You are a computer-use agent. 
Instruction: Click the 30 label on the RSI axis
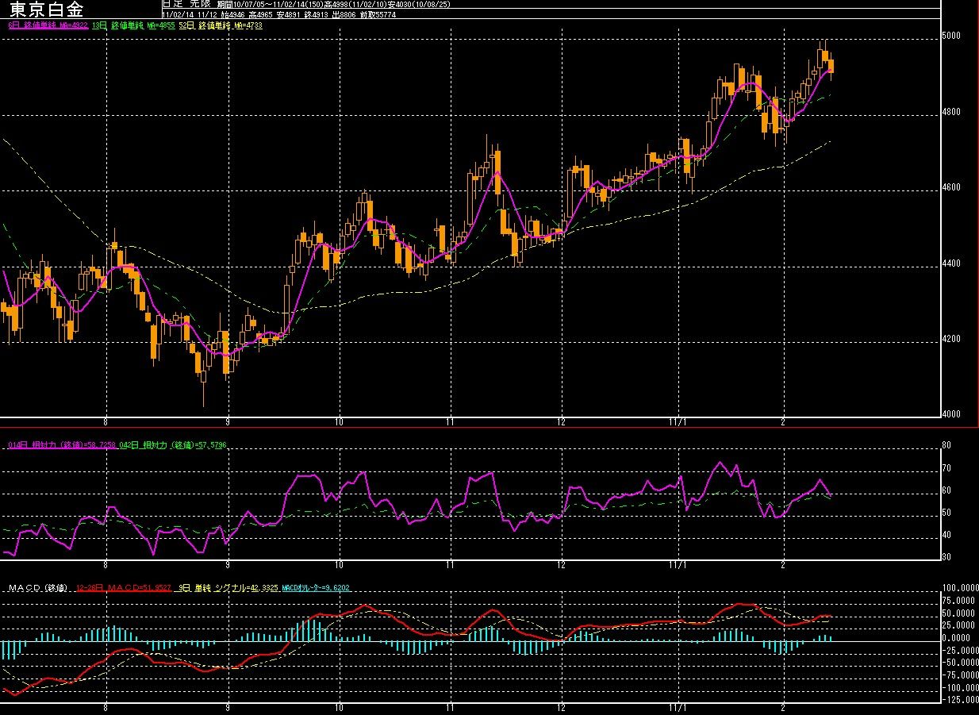[946, 557]
